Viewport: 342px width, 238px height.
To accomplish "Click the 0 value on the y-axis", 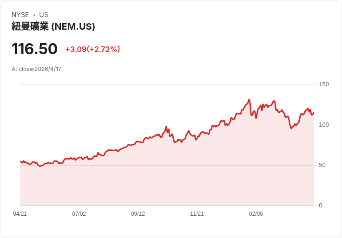I will (321, 206).
